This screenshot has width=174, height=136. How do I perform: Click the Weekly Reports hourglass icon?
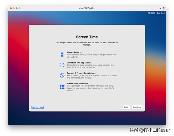(62, 54)
